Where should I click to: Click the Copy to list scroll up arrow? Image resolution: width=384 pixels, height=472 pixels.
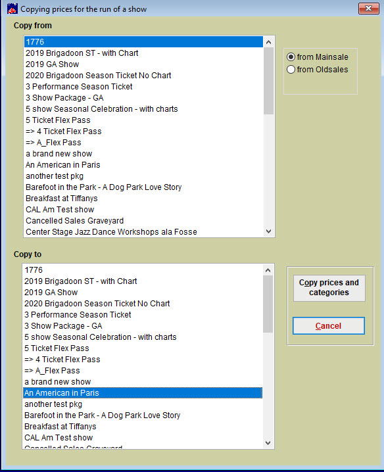tap(268, 270)
